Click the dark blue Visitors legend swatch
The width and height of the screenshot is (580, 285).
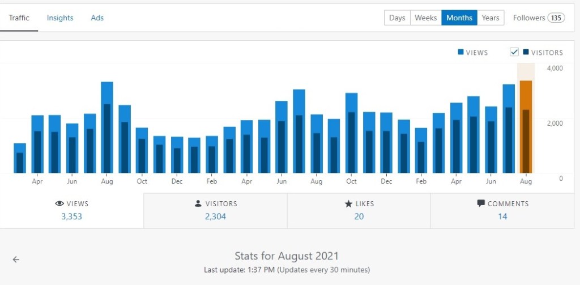526,52
